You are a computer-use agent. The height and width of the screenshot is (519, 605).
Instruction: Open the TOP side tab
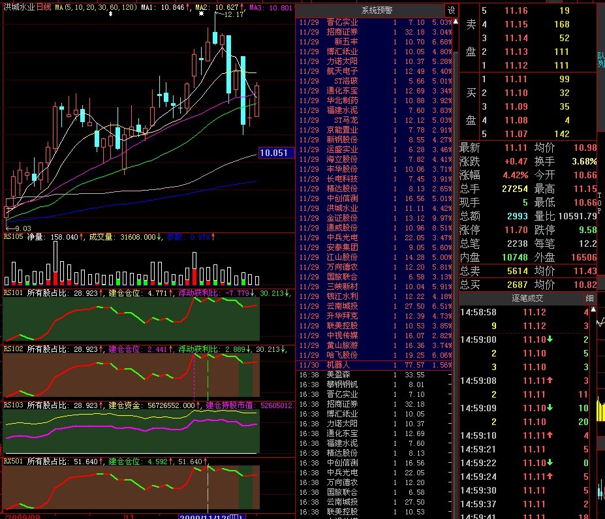pos(600,203)
